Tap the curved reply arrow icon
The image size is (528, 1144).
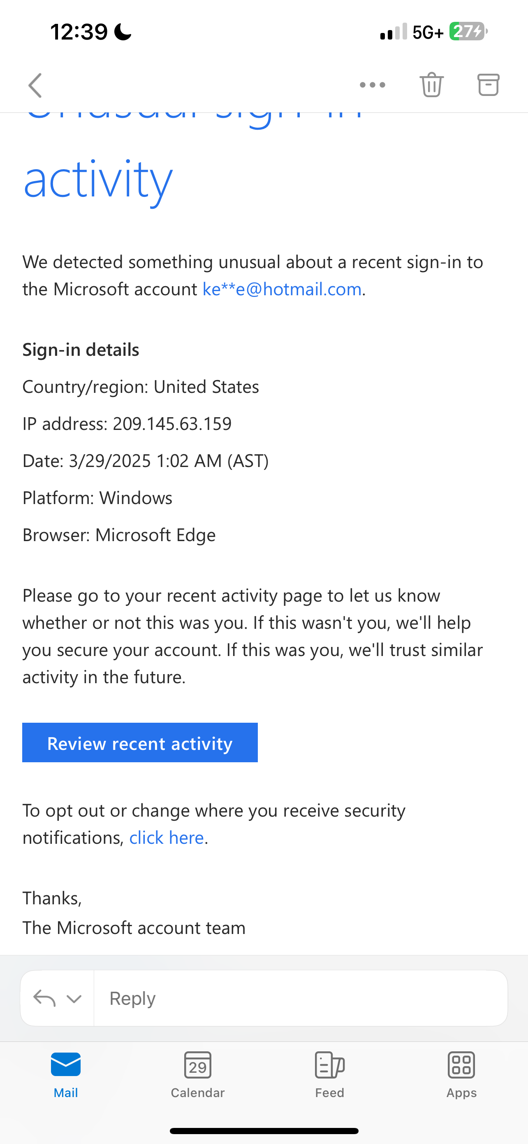click(44, 998)
